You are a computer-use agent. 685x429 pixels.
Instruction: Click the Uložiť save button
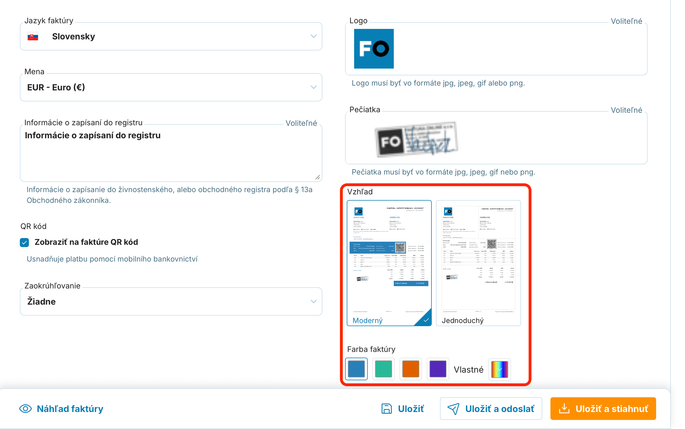coord(403,409)
